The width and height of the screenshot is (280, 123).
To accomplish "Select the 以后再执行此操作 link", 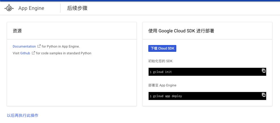I will (x=23, y=115).
